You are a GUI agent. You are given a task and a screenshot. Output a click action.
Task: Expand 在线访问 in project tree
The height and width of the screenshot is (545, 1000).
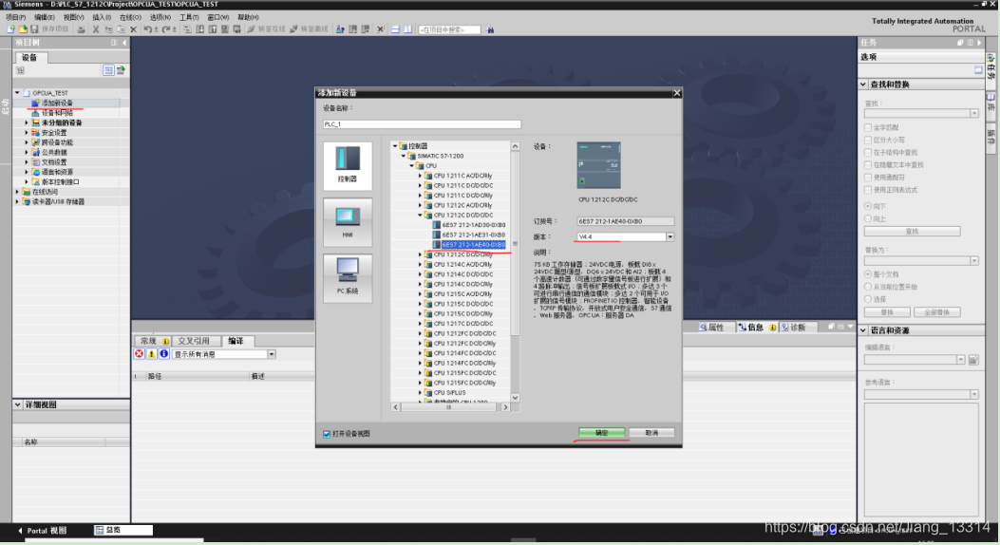(17, 191)
